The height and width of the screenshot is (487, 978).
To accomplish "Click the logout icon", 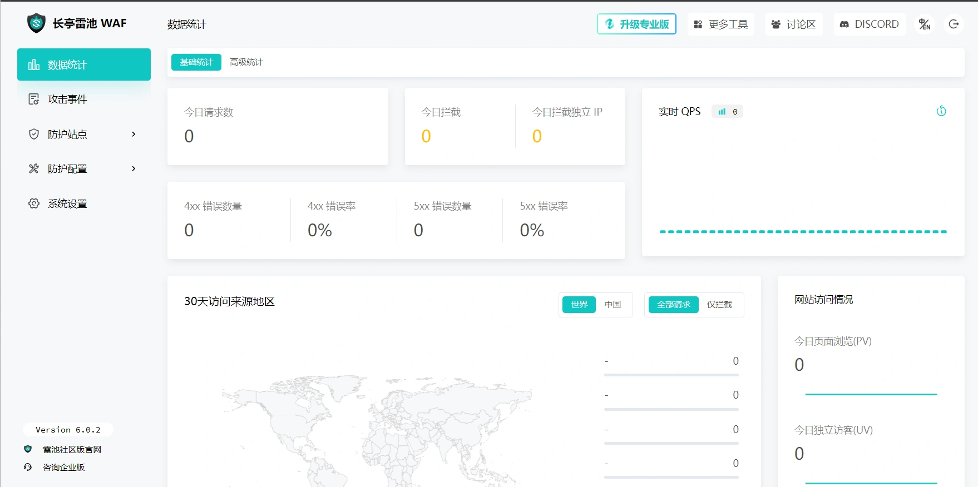I will 954,24.
